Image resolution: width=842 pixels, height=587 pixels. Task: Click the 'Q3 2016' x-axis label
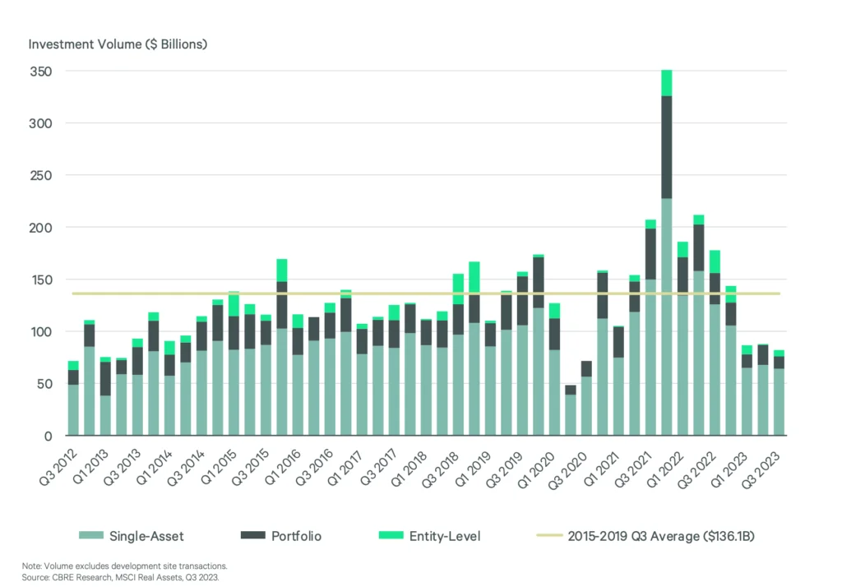(x=315, y=469)
